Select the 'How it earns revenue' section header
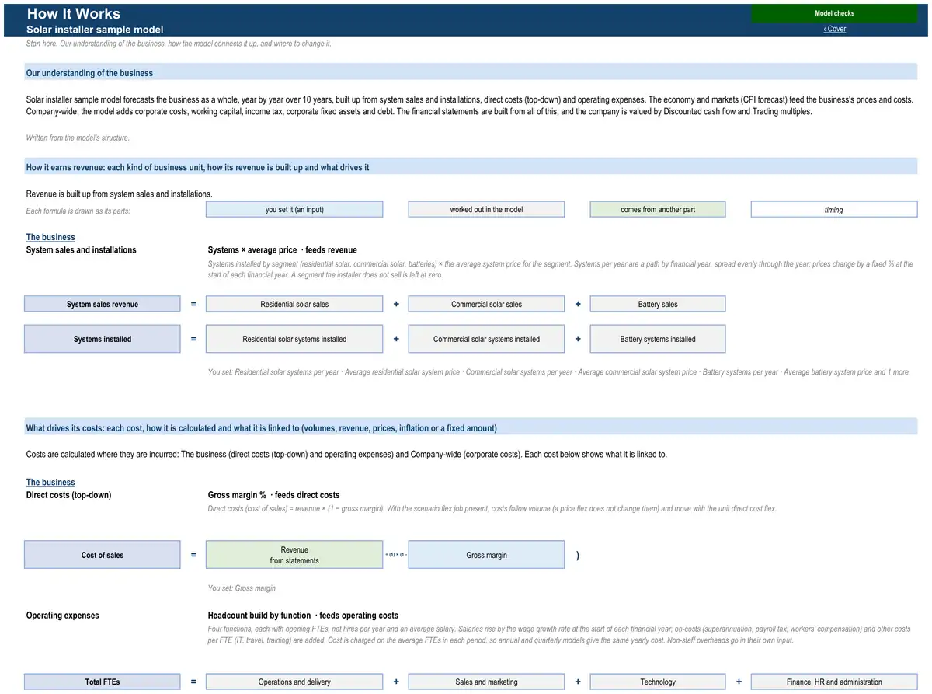 tap(471, 167)
